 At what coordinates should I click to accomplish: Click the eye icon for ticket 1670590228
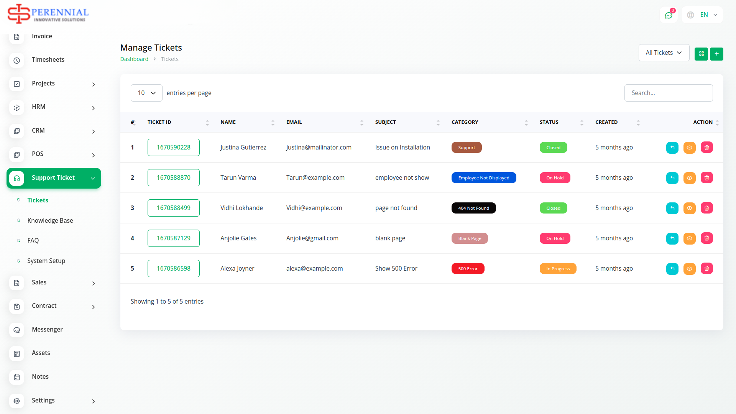[x=689, y=148]
